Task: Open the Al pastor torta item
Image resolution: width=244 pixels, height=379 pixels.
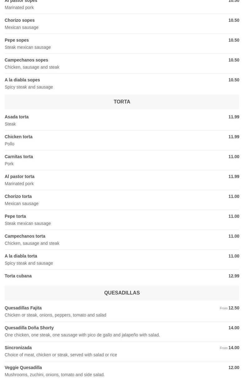Action: [x=20, y=177]
